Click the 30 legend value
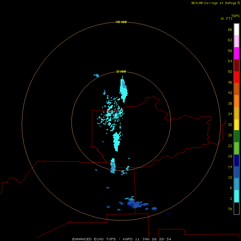The image size is (241, 241). click(230, 125)
